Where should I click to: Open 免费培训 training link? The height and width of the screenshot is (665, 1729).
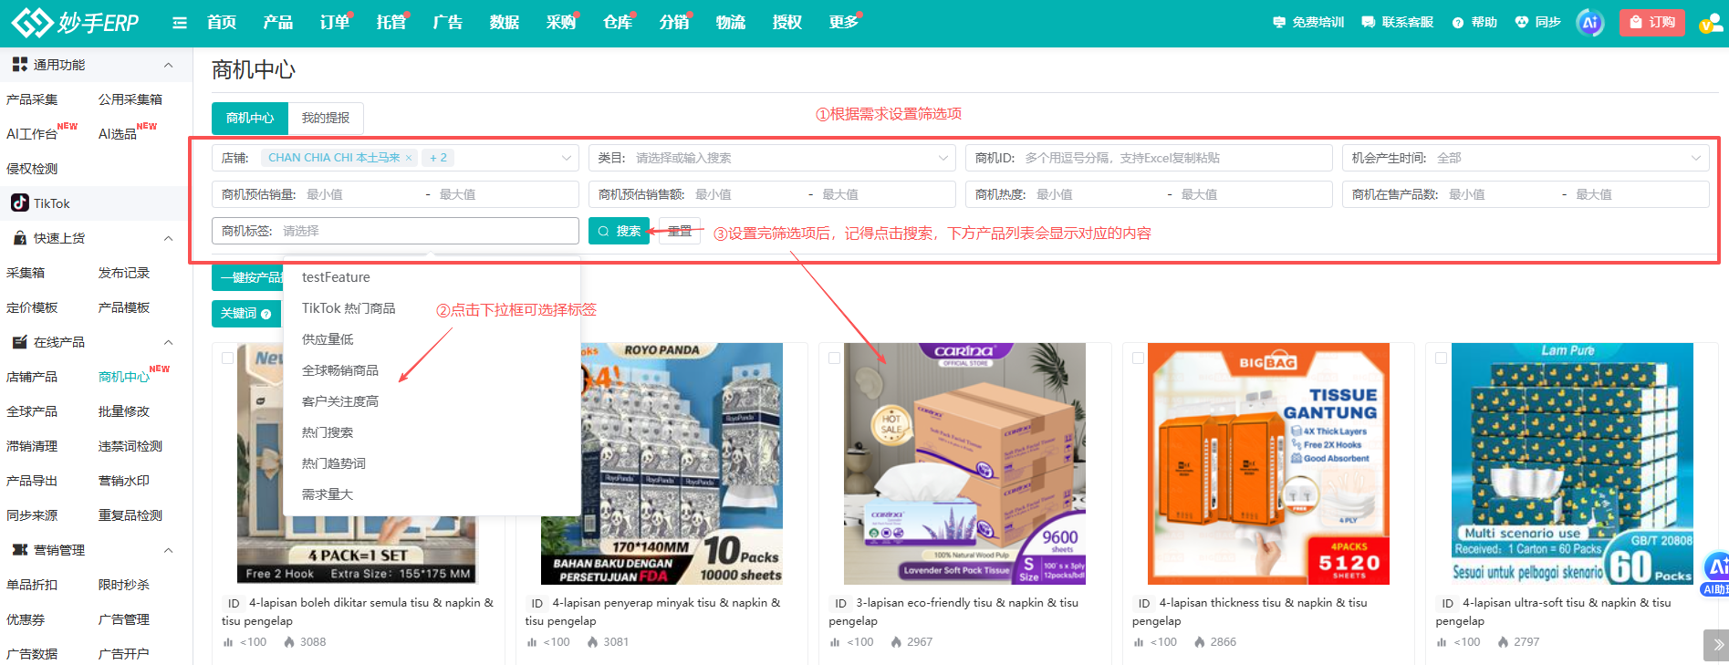click(x=1308, y=22)
